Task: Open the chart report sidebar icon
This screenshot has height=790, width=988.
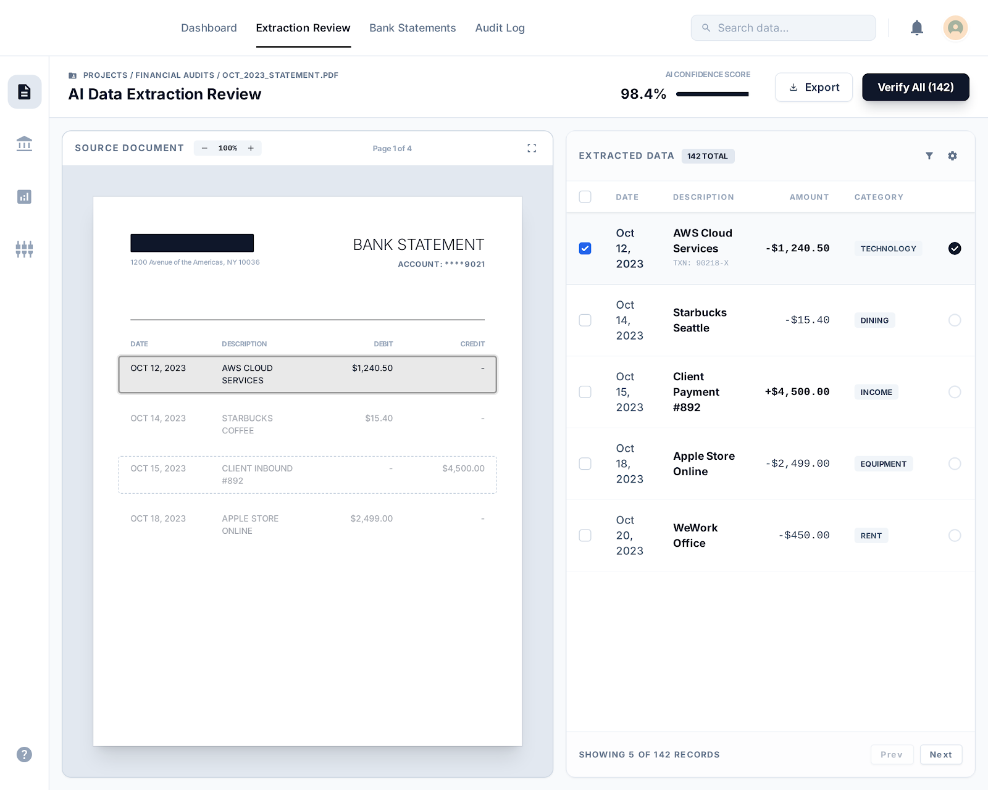Action: tap(24, 197)
